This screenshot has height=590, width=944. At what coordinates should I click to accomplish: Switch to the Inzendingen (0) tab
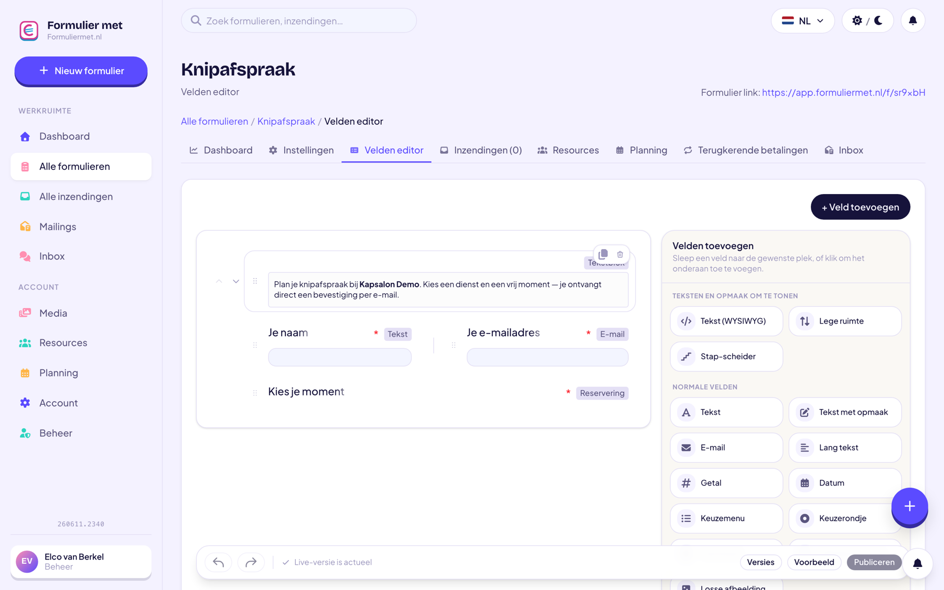pos(481,150)
